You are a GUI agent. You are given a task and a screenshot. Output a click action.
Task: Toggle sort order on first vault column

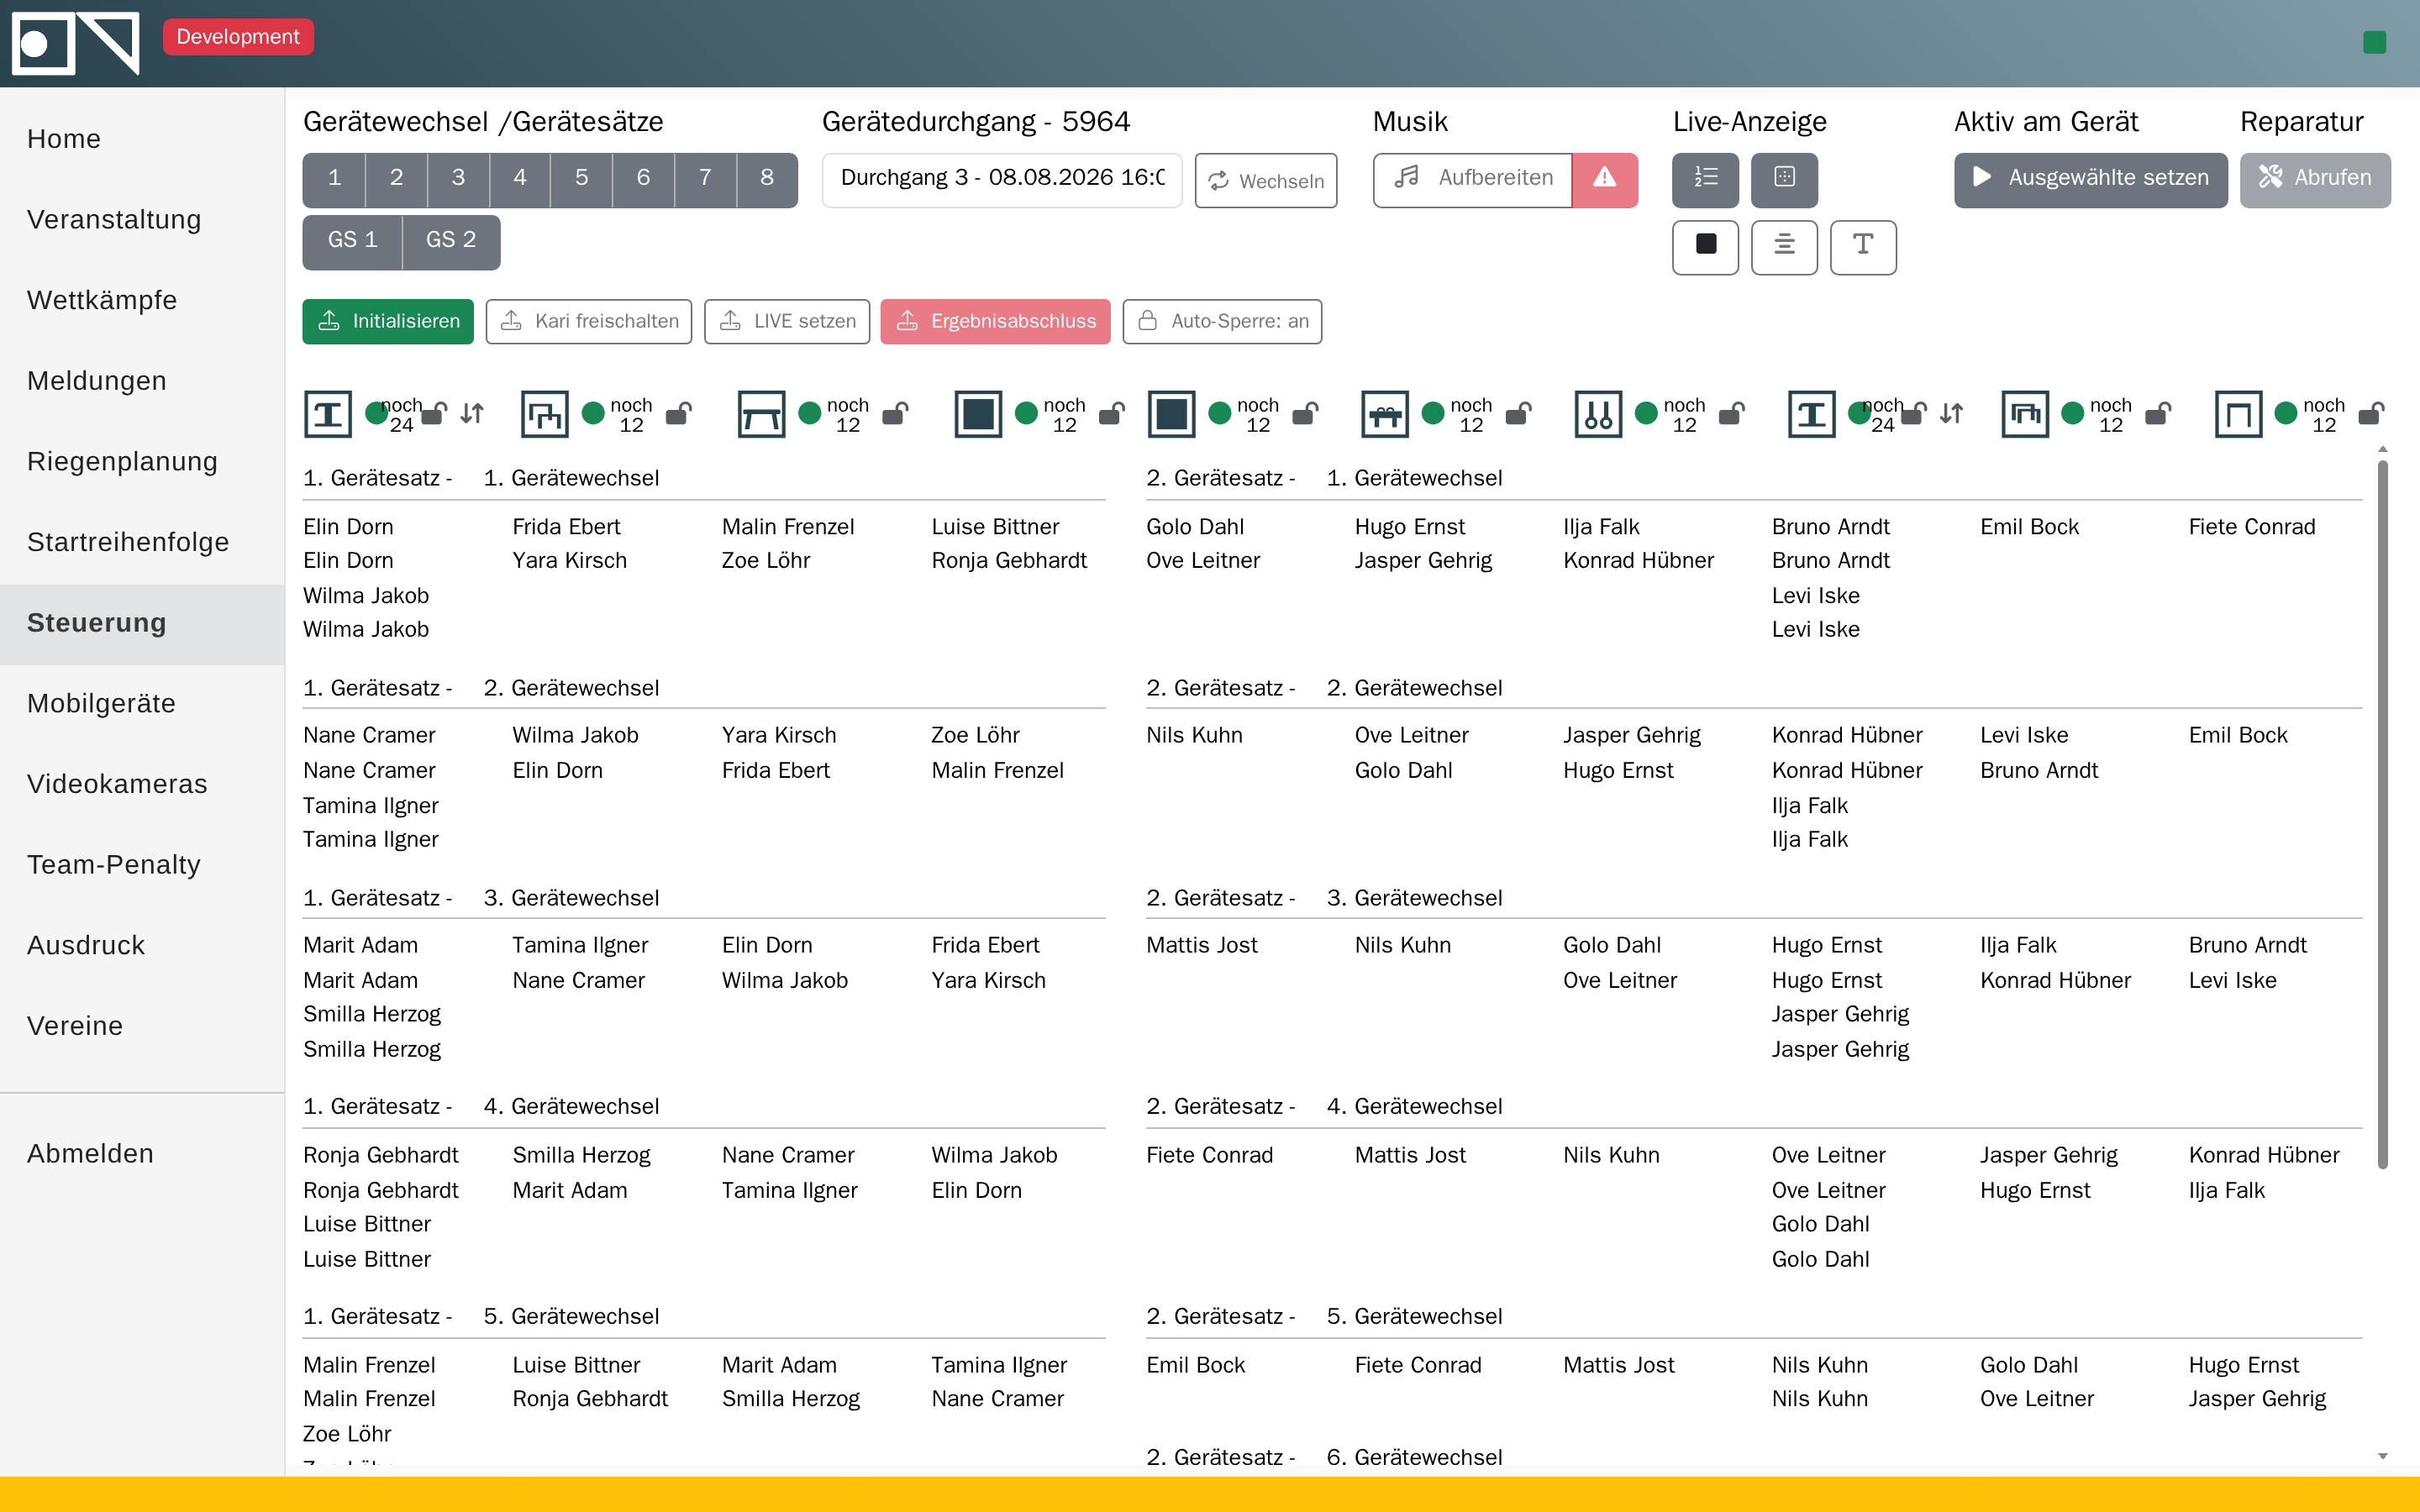pyautogui.click(x=472, y=413)
